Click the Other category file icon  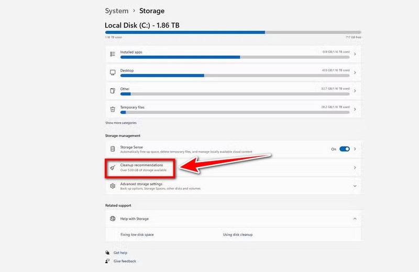pos(113,91)
